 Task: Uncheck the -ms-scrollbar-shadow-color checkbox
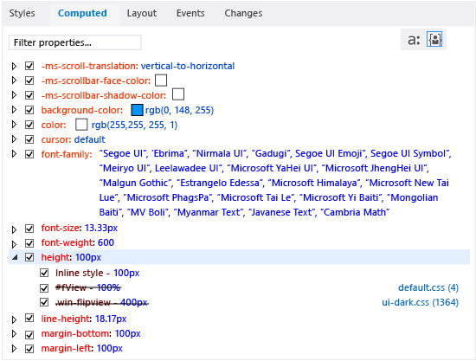click(29, 95)
